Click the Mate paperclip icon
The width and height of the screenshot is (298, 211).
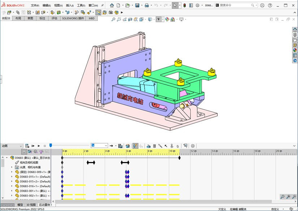(18, 13)
